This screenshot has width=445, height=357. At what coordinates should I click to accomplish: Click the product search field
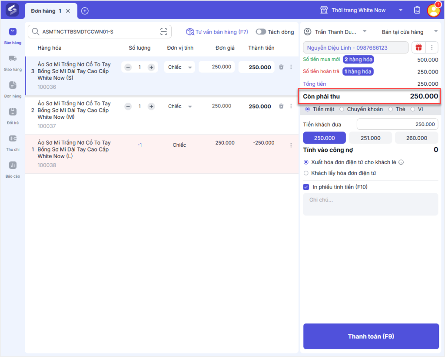(x=100, y=31)
